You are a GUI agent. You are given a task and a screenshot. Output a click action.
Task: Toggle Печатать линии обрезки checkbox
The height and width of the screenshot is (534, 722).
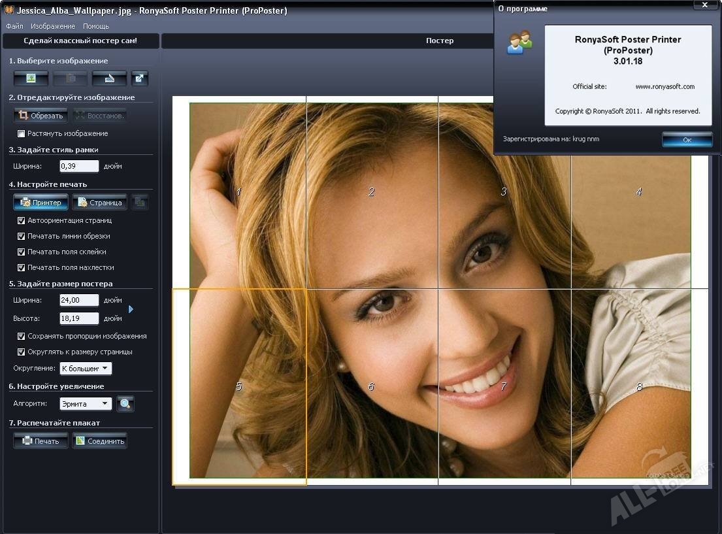point(22,237)
